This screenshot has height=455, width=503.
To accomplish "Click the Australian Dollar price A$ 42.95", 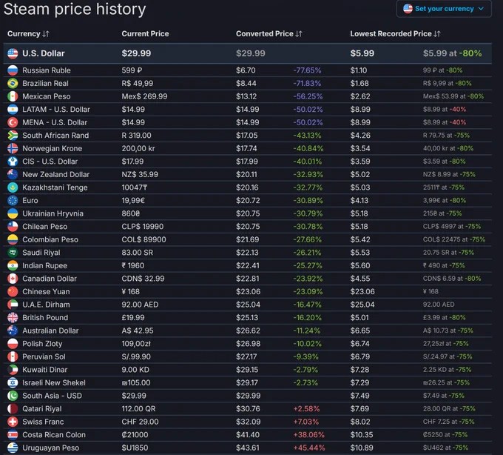I will (138, 331).
